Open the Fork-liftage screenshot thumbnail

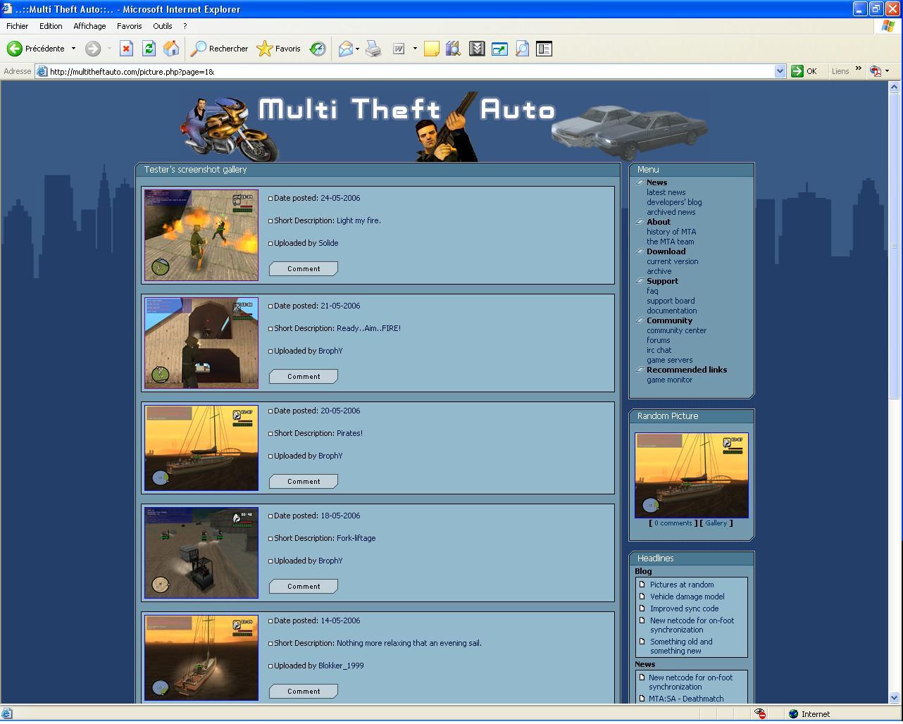point(201,553)
